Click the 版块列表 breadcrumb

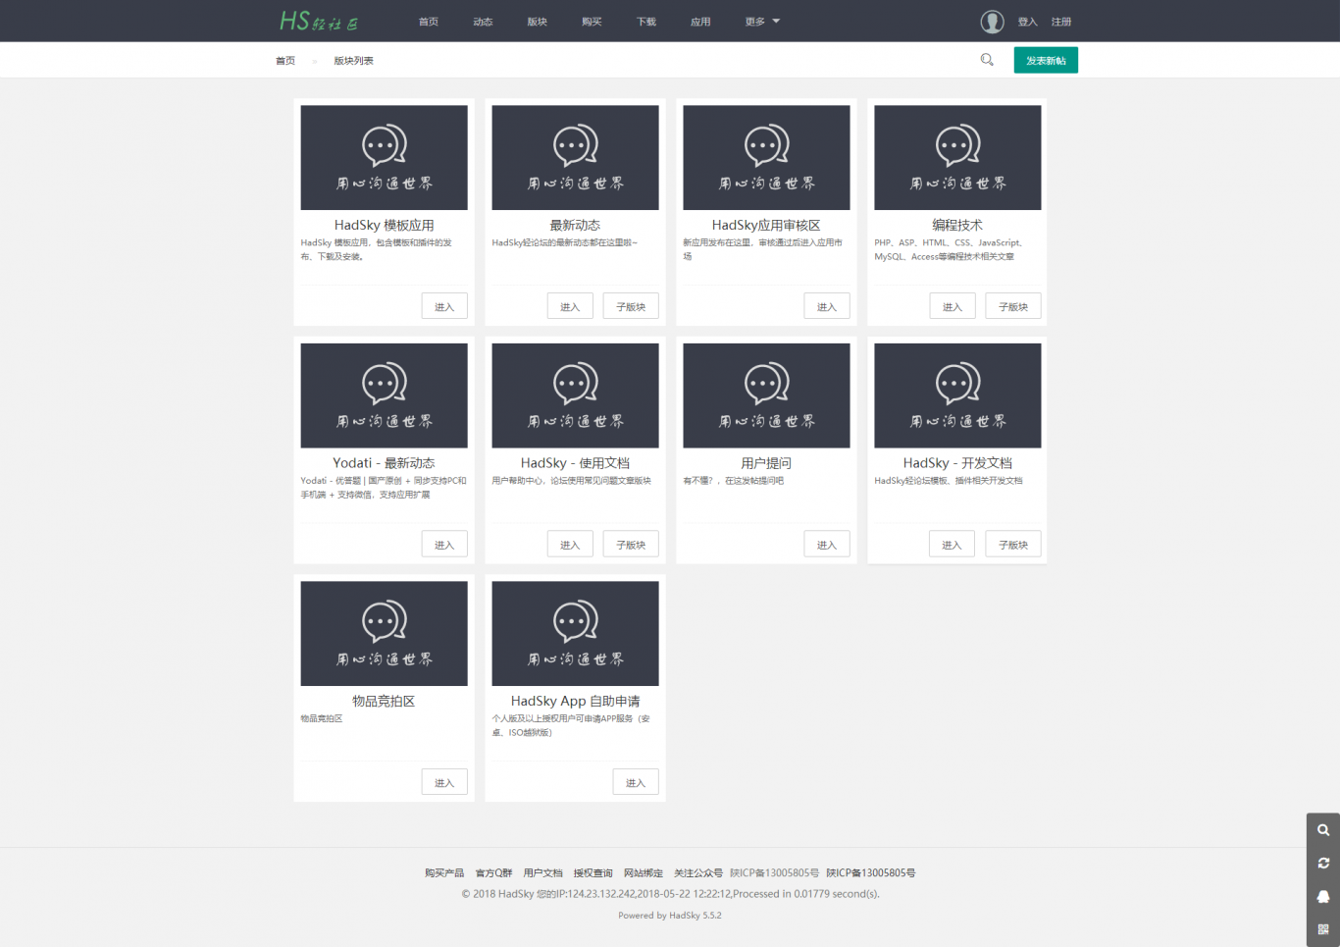coord(353,61)
